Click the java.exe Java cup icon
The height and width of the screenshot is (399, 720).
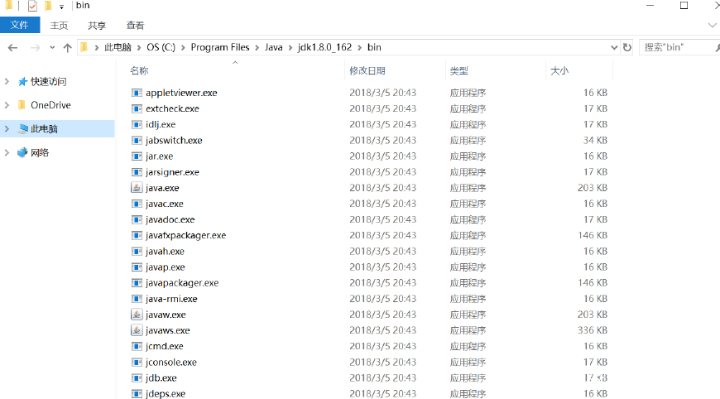137,188
